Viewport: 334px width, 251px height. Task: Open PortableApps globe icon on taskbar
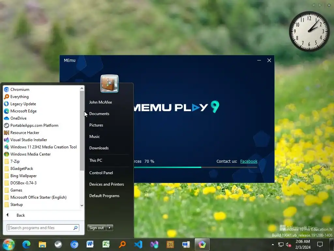click(x=58, y=244)
